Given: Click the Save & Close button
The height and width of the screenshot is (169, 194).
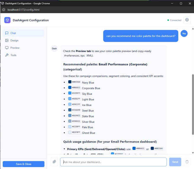Looking at the screenshot, I should tap(23, 164).
